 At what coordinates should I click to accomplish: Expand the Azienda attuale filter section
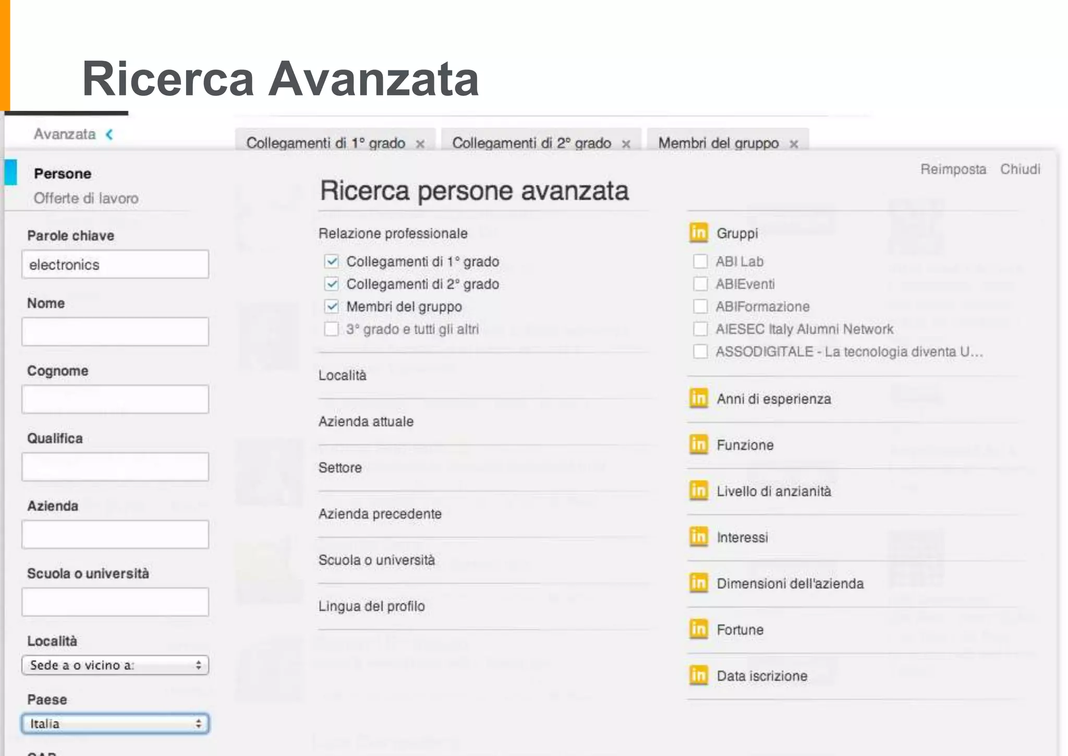tap(366, 422)
